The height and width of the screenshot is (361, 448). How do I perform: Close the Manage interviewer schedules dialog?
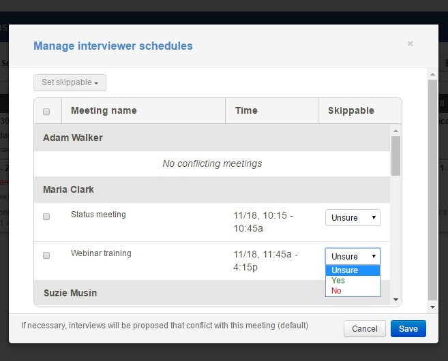point(410,44)
